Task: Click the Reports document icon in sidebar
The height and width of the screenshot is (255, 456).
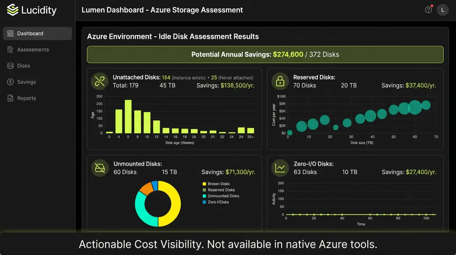Action: (x=11, y=98)
